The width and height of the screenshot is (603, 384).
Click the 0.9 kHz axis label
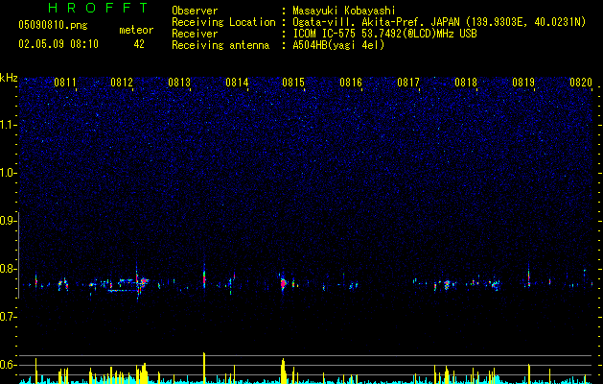tap(7, 221)
